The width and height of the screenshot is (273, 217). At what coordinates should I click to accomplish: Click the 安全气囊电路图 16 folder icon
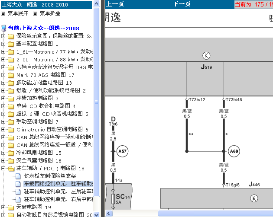point(11,160)
